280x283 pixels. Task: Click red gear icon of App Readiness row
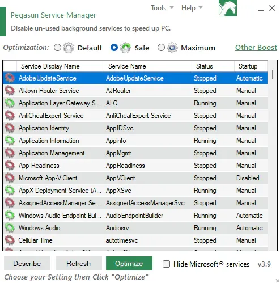[10, 165]
